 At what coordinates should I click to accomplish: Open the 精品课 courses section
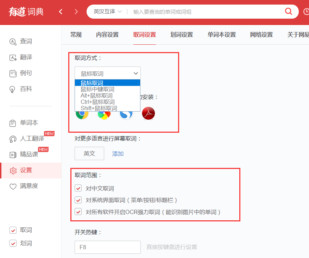coord(29,155)
